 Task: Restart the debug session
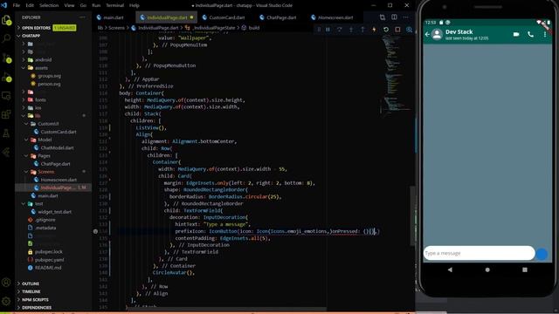coord(386,30)
